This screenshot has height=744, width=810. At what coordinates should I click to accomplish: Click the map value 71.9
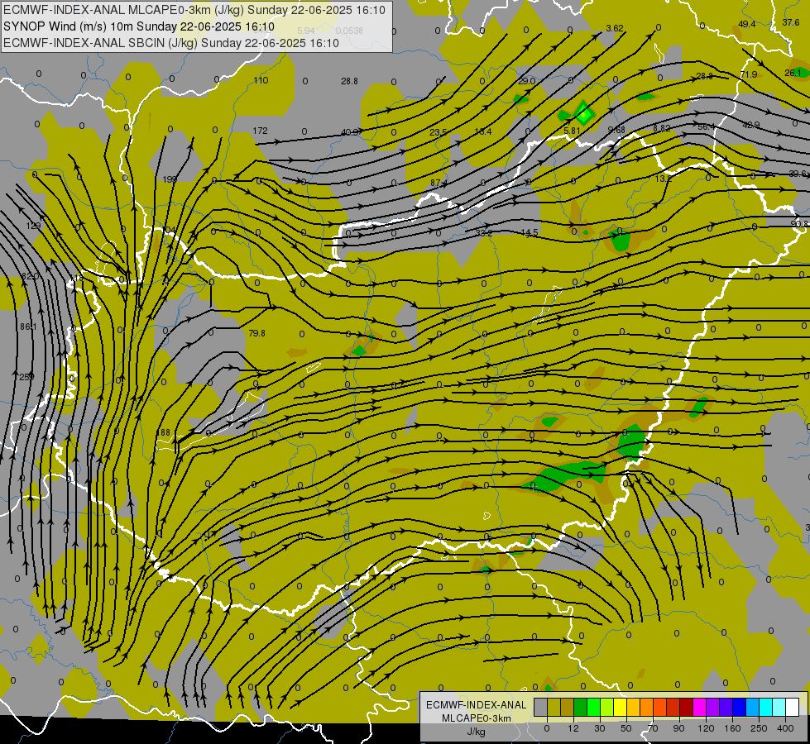point(749,75)
